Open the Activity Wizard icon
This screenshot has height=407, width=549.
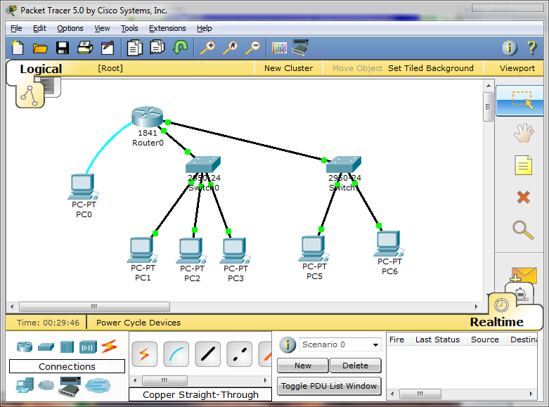point(108,48)
